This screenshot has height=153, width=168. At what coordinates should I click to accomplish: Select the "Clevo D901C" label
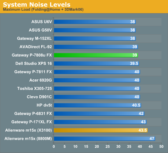(x=39, y=97)
